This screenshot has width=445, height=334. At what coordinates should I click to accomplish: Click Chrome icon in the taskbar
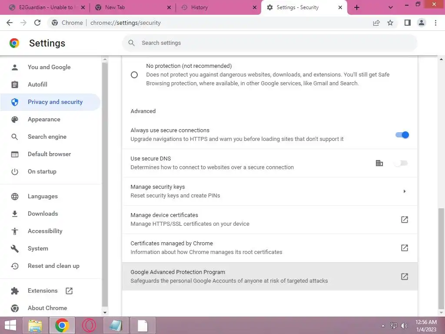(62, 325)
